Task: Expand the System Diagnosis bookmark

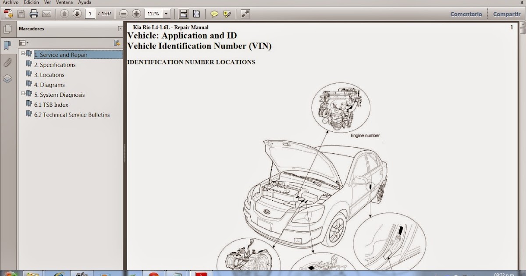Action: pyautogui.click(x=23, y=93)
